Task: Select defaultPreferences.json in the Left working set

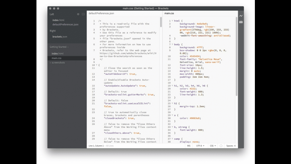Action: [x=65, y=24]
